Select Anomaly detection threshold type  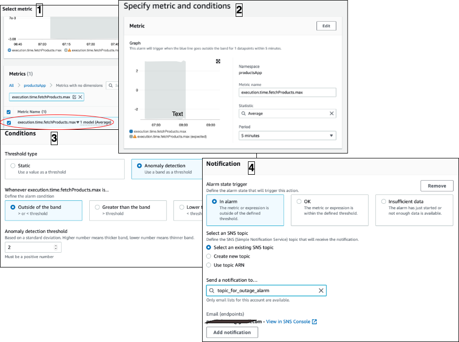pyautogui.click(x=140, y=166)
